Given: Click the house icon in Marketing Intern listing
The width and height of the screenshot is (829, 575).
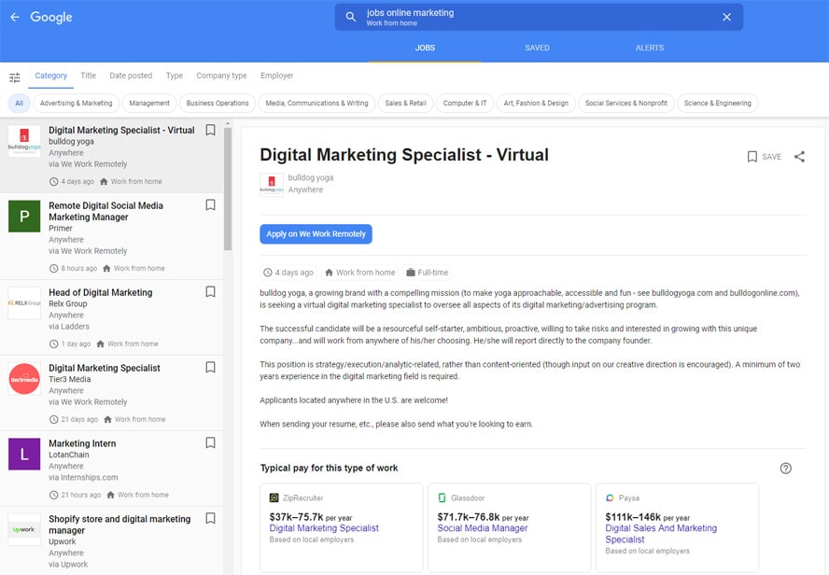Looking at the screenshot, I should point(110,496).
